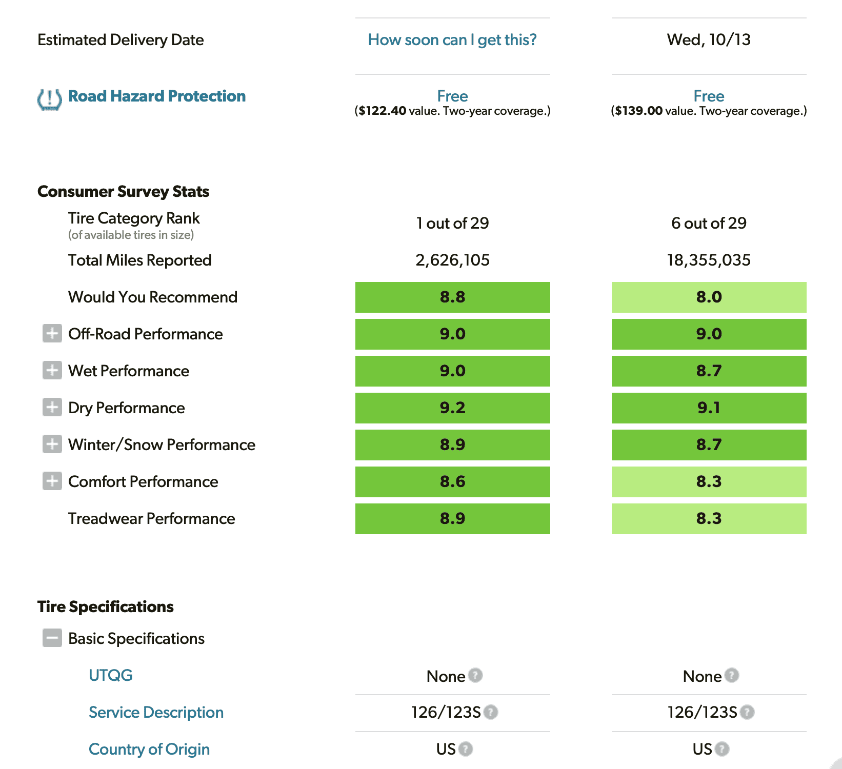842x769 pixels.
Task: Click the light green 8.0 rating bar
Action: coord(709,297)
